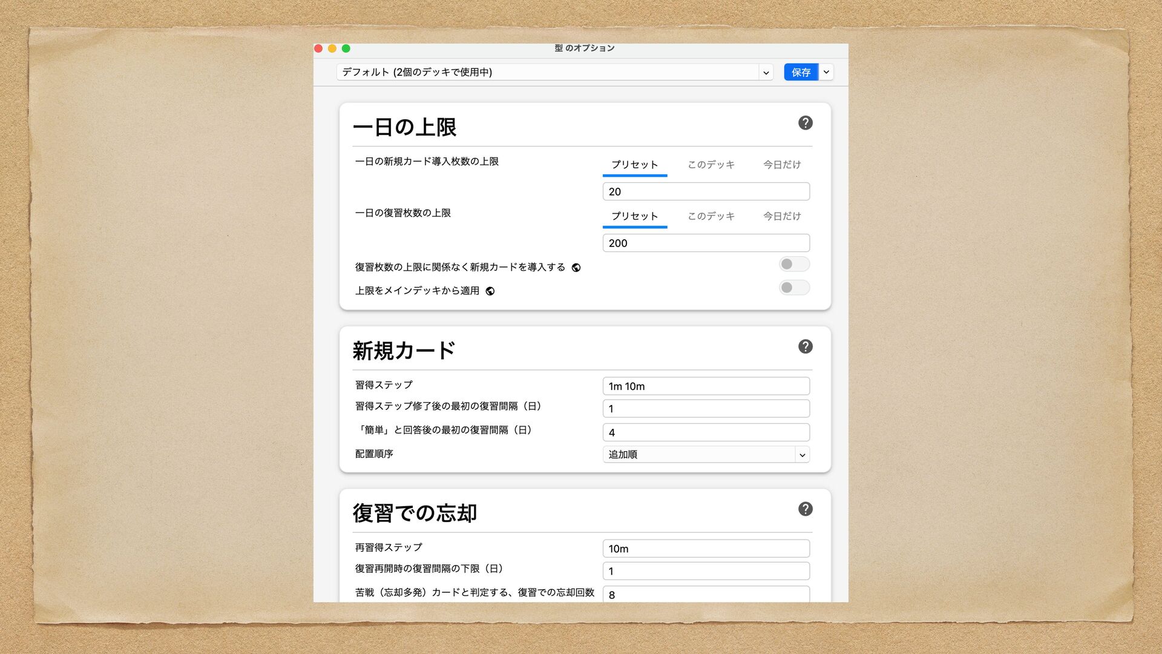Click the 保存 button

point(800,72)
